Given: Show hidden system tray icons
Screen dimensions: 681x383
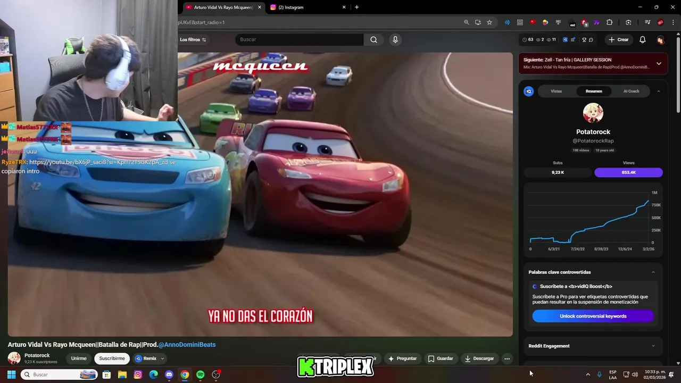Looking at the screenshot, I should (x=587, y=374).
